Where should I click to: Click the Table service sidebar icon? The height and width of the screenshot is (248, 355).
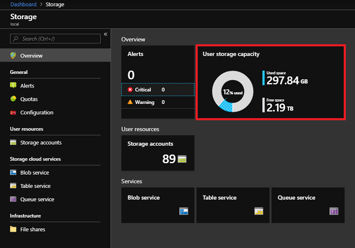click(13, 186)
